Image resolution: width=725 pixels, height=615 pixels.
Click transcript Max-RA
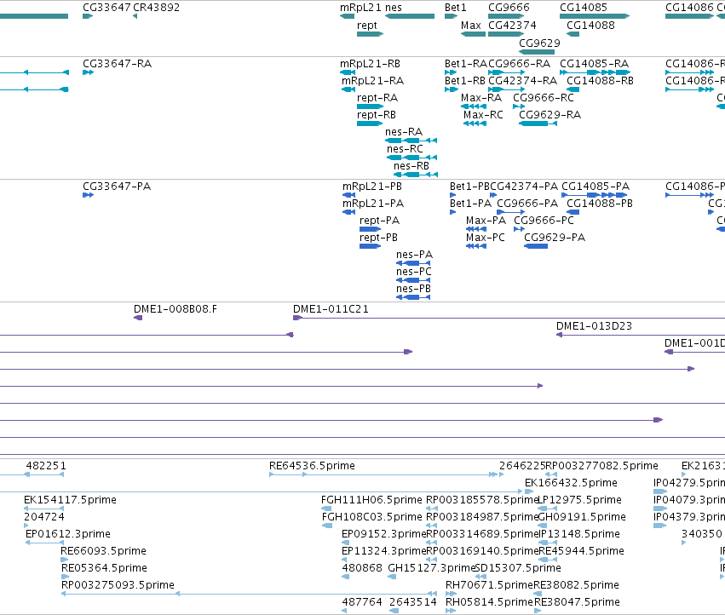coord(474,106)
